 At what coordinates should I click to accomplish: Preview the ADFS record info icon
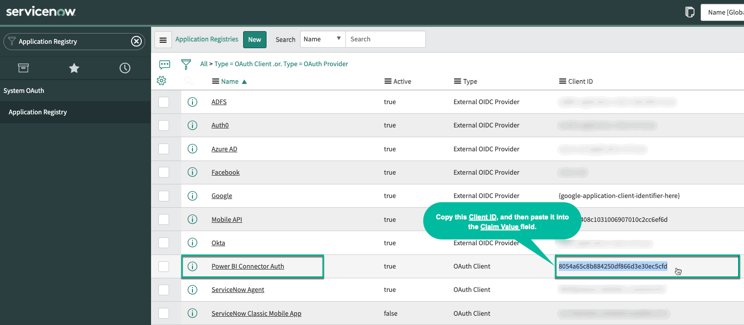tap(192, 102)
